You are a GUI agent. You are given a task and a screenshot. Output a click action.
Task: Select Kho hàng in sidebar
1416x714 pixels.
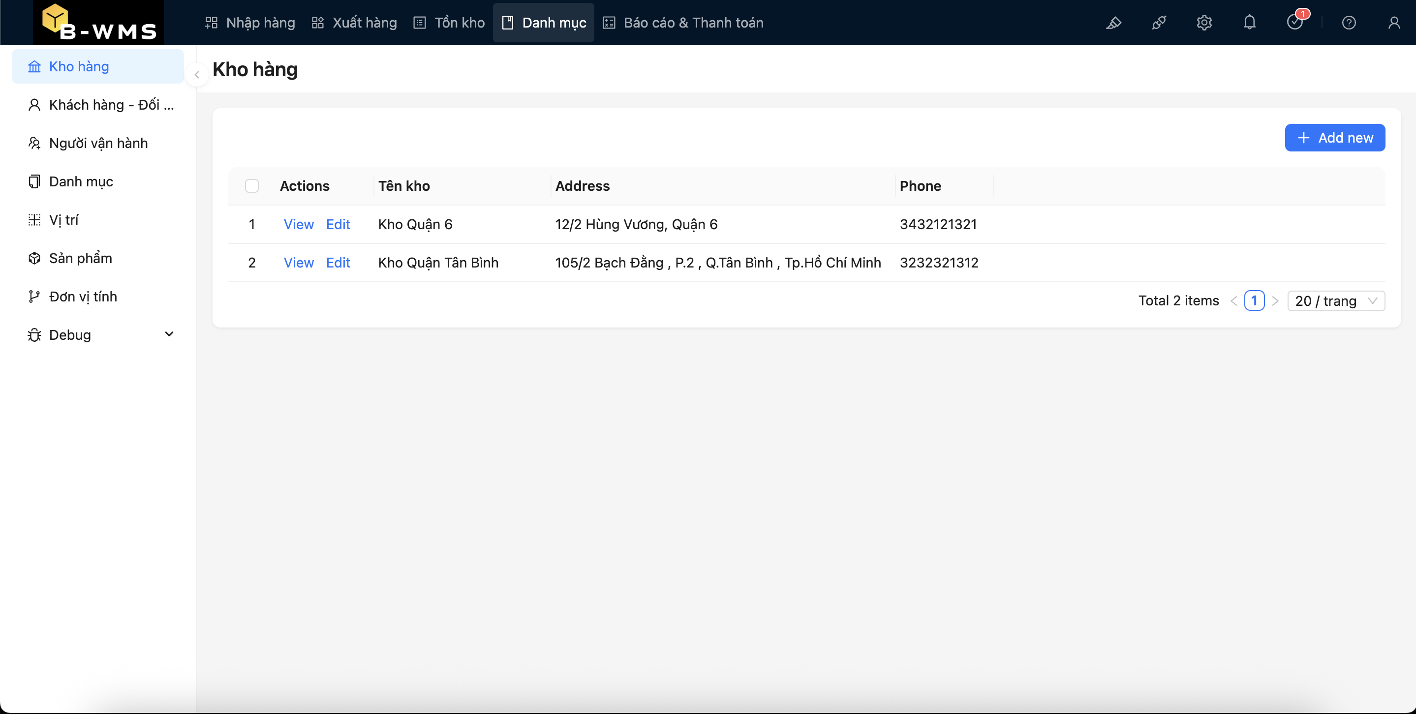98,66
